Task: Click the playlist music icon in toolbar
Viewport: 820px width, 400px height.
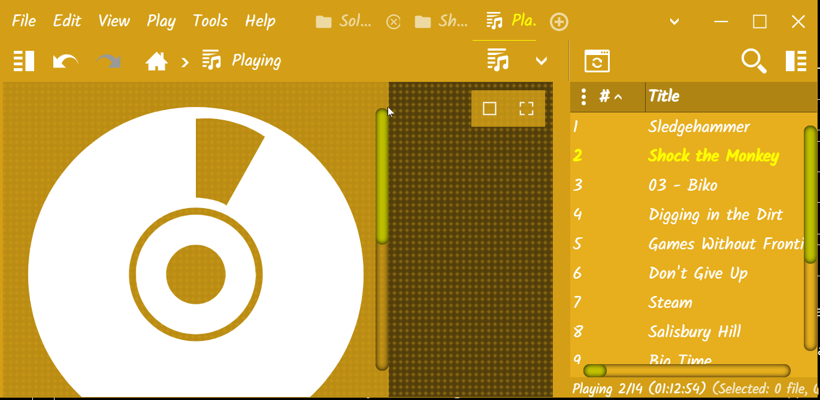Action: click(498, 60)
